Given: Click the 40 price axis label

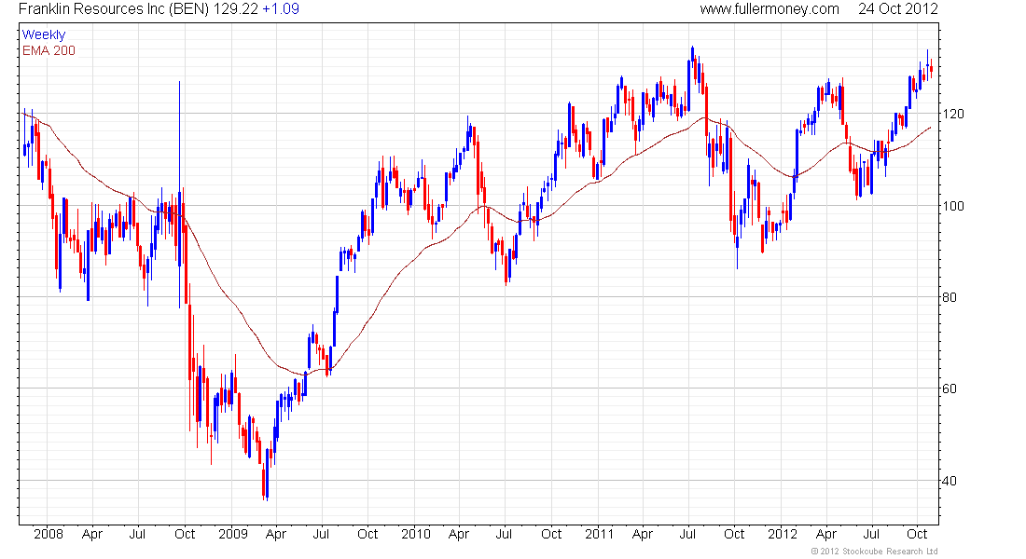Looking at the screenshot, I should pyautogui.click(x=950, y=481).
